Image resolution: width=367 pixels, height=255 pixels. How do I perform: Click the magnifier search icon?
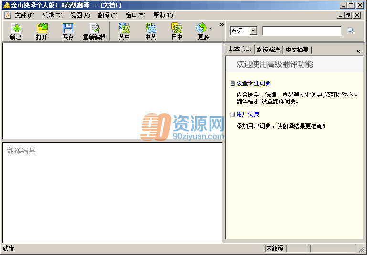coord(351,31)
